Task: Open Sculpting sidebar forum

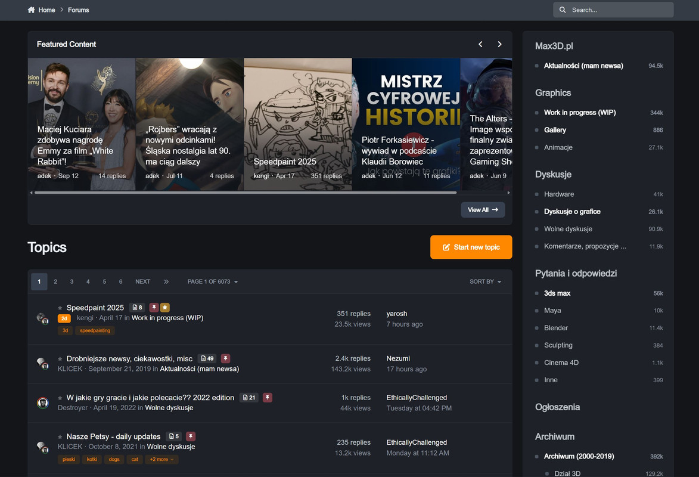Action: point(558,345)
